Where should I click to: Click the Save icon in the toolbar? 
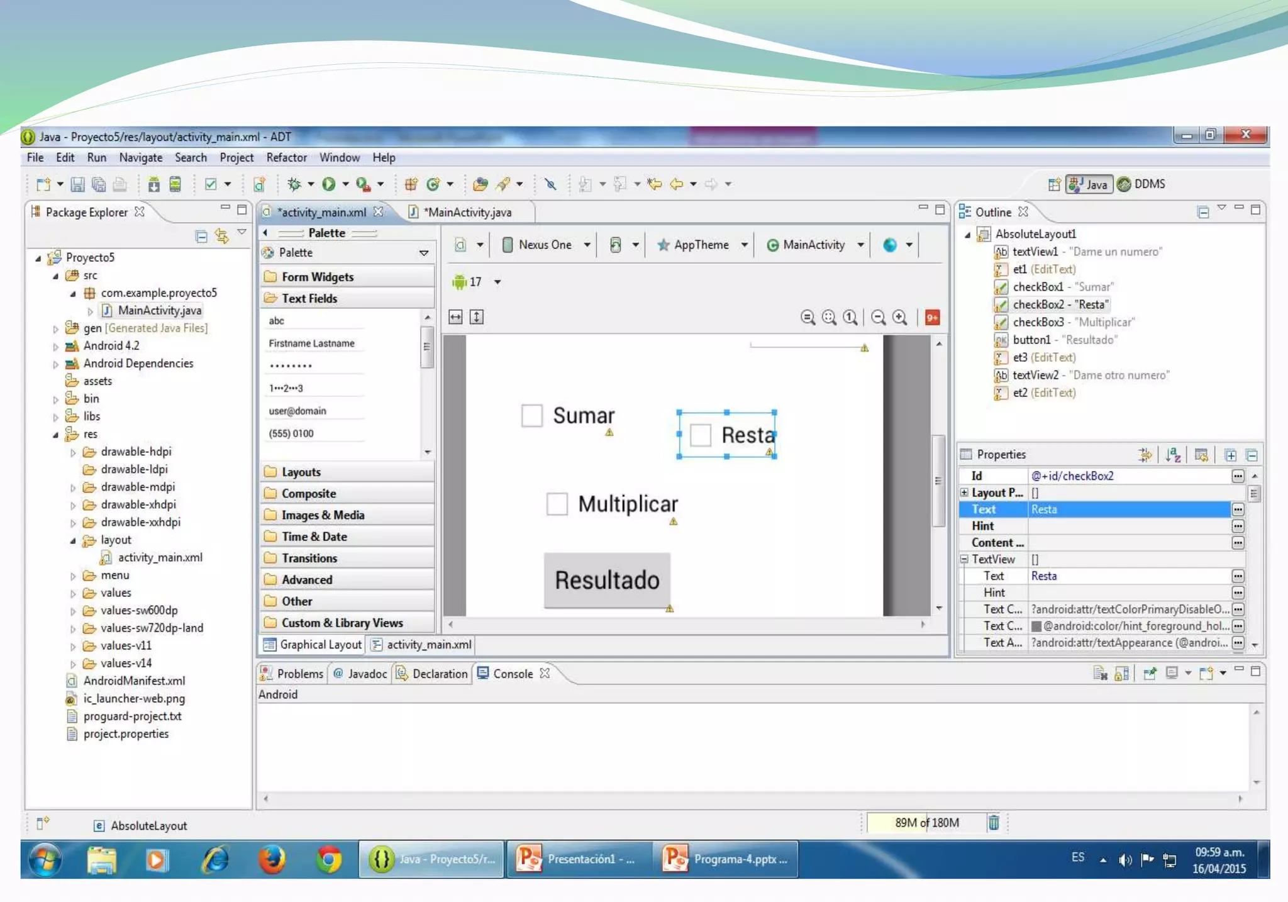coord(77,184)
